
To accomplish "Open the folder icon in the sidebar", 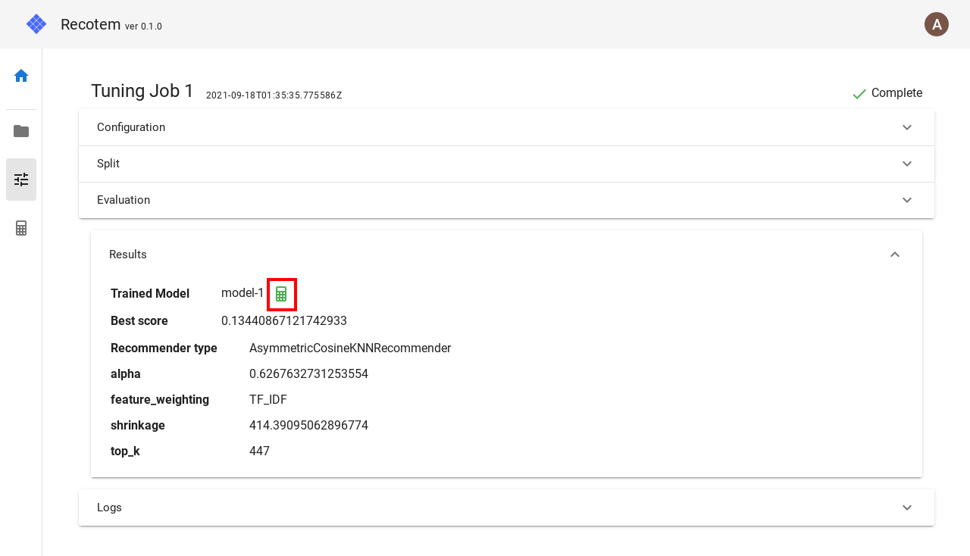I will (21, 131).
